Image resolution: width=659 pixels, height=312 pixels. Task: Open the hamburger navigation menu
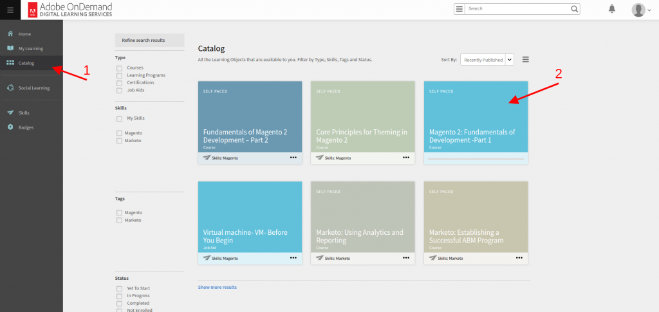tap(10, 10)
